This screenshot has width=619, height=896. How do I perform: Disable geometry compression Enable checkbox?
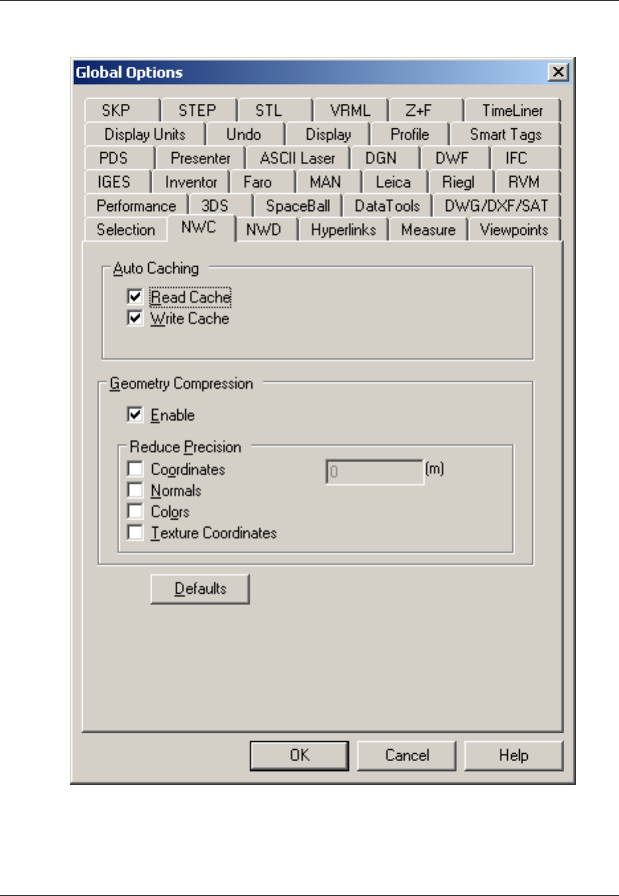click(x=135, y=415)
